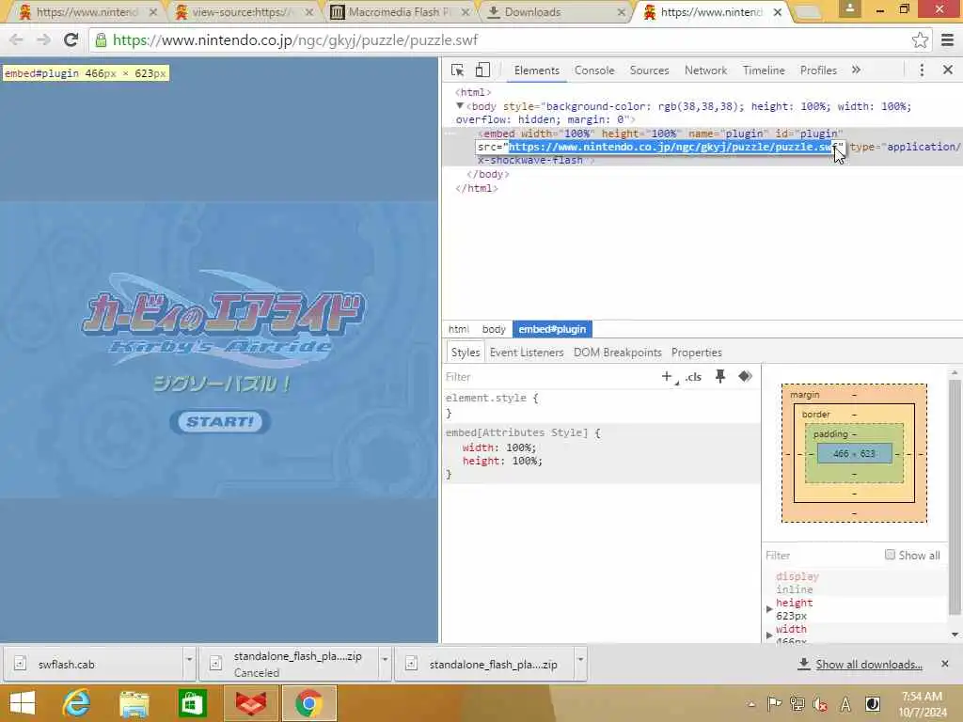The width and height of the screenshot is (963, 722).
Task: Launch Internet Explorer from taskbar
Action: pyautogui.click(x=76, y=703)
